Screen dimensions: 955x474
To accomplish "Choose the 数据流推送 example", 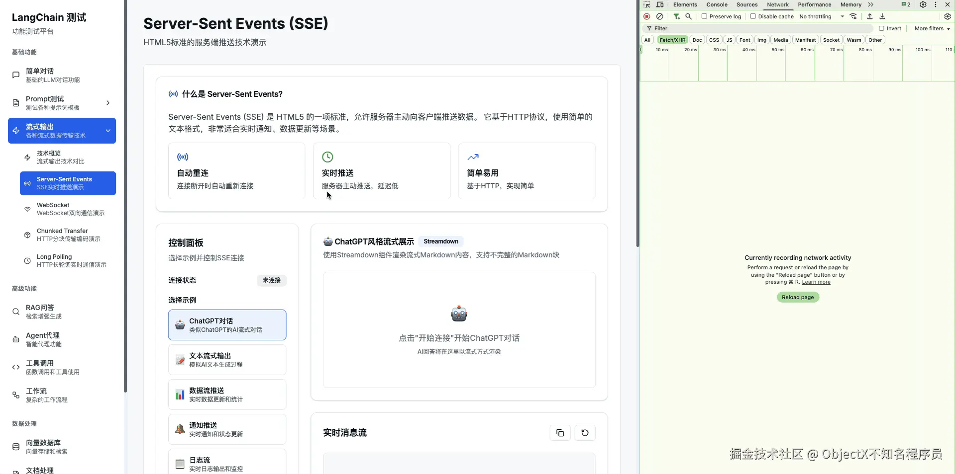I will tap(227, 395).
